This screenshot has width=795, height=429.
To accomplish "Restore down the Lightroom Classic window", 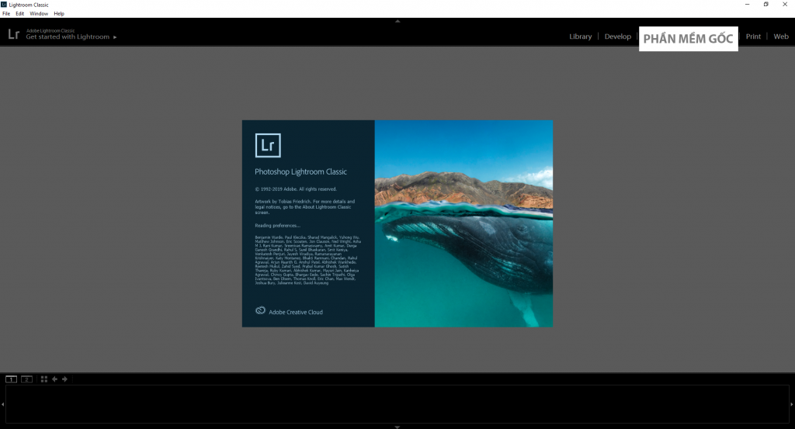I will [x=765, y=5].
